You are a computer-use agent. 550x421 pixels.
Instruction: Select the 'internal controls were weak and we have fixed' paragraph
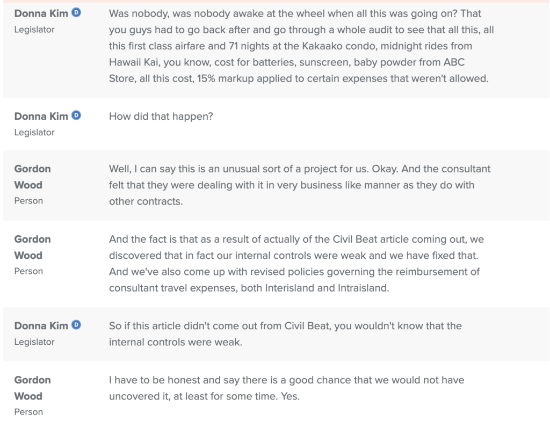pos(296,263)
